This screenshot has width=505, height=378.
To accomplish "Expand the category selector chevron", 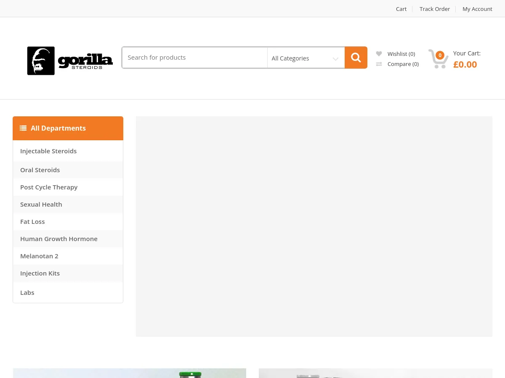I will (335, 59).
